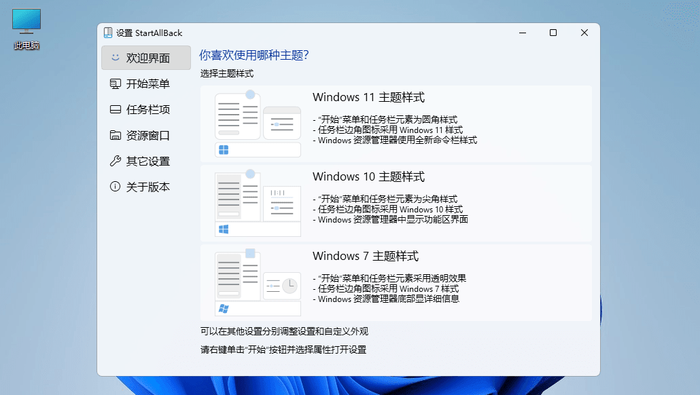Image resolution: width=700 pixels, height=395 pixels.
Task: Switch to the 任务栏项 tab
Action: click(146, 110)
